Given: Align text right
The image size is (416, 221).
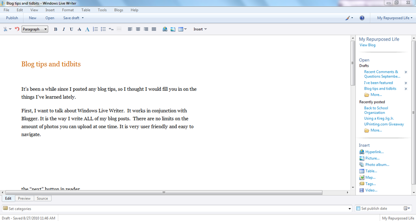Looking at the screenshot, I should (146, 29).
